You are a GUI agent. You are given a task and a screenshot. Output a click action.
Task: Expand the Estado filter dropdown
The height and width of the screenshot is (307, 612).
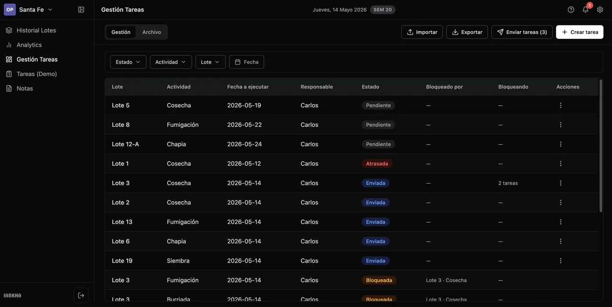[x=128, y=62]
